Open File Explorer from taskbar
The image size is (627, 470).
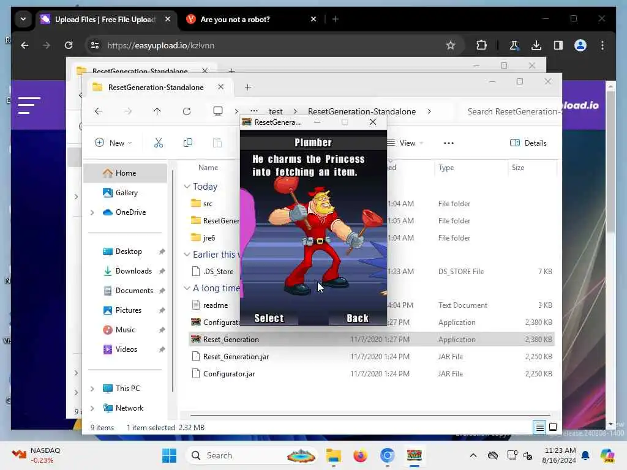point(333,455)
